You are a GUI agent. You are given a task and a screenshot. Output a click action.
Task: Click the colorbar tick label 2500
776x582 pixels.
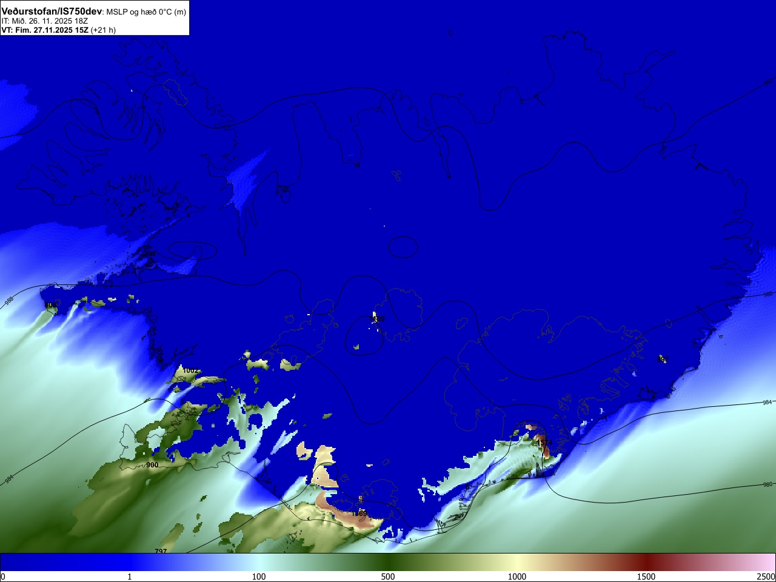click(766, 577)
